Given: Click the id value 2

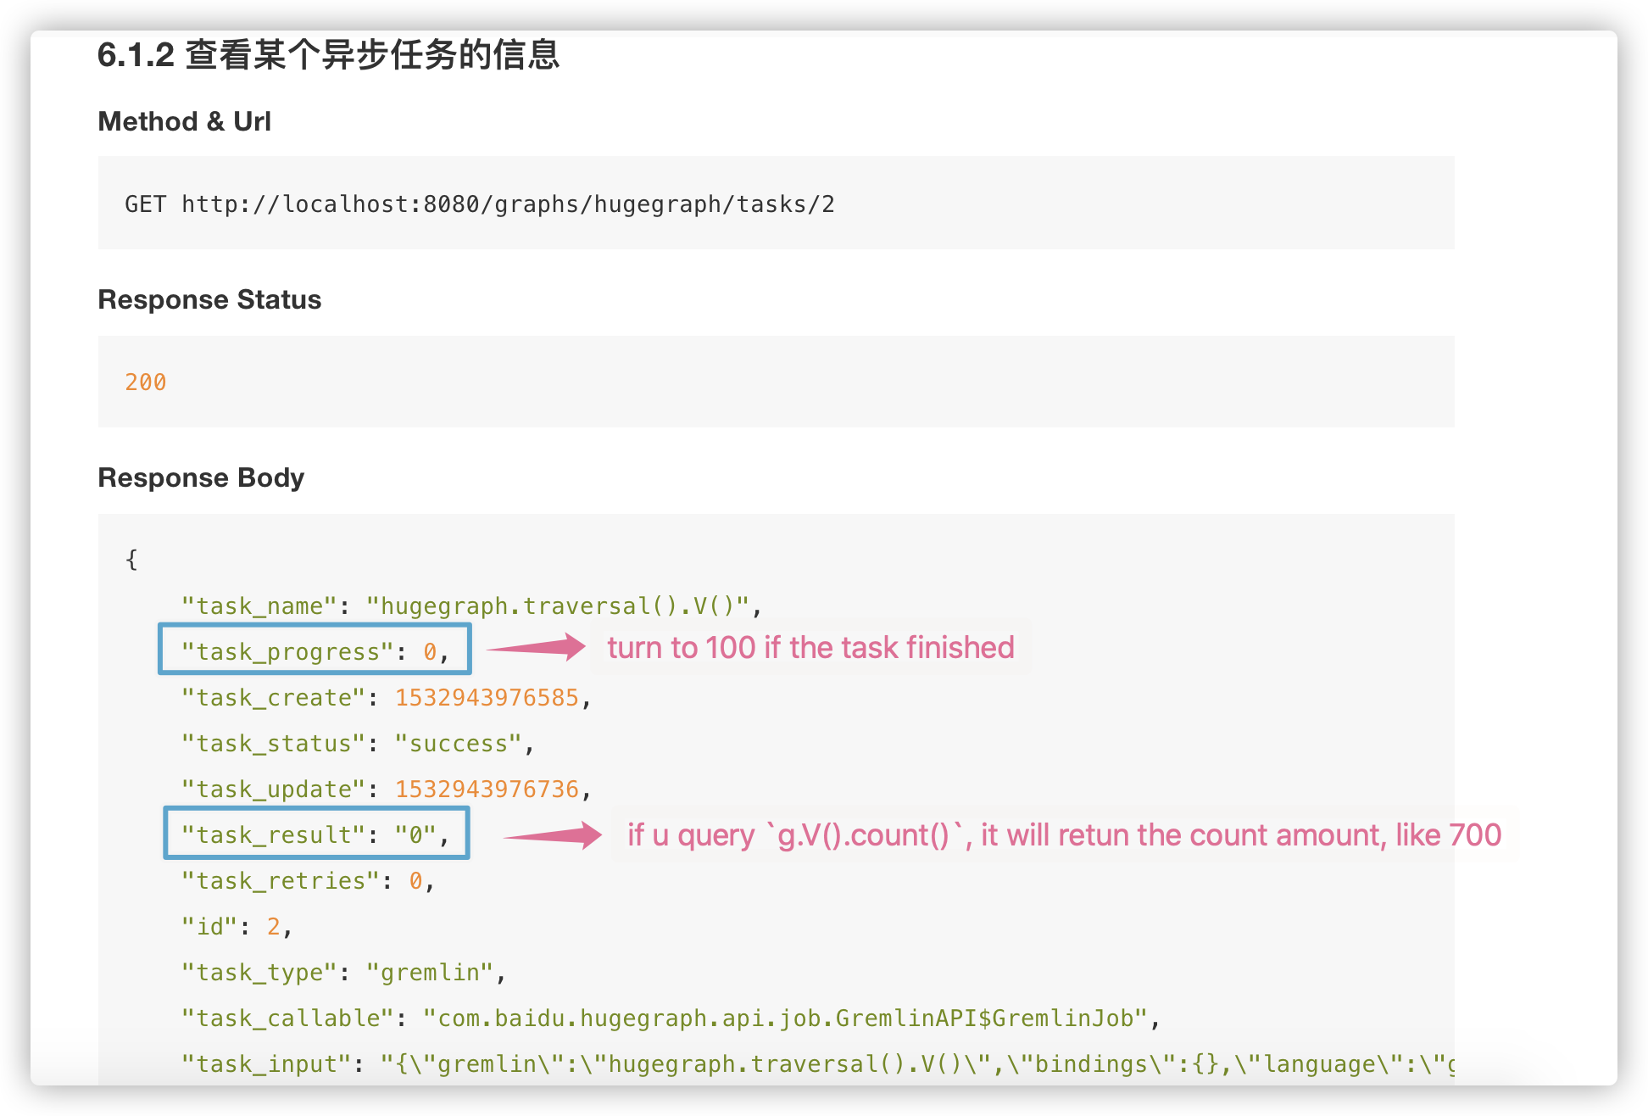Looking at the screenshot, I should (x=273, y=926).
